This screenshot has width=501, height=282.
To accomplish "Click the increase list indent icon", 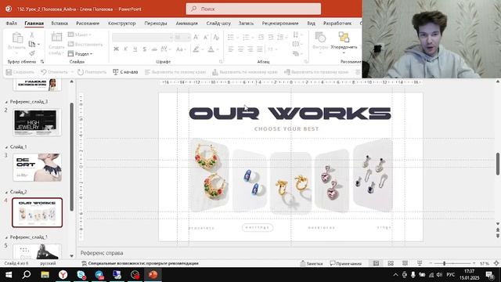I will point(271,38).
